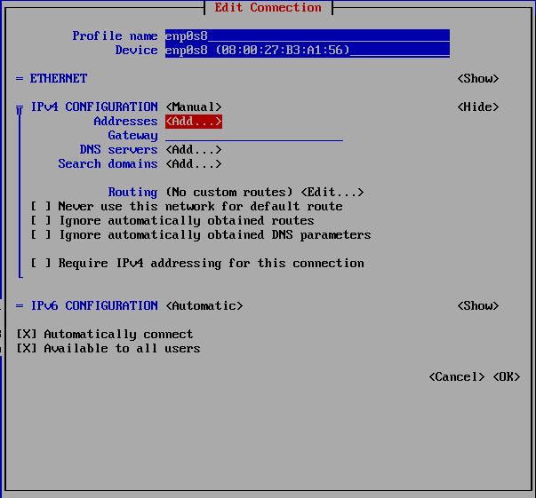Image resolution: width=536 pixels, height=498 pixels.
Task: Click the ETHERNET section heading
Action: 59,78
